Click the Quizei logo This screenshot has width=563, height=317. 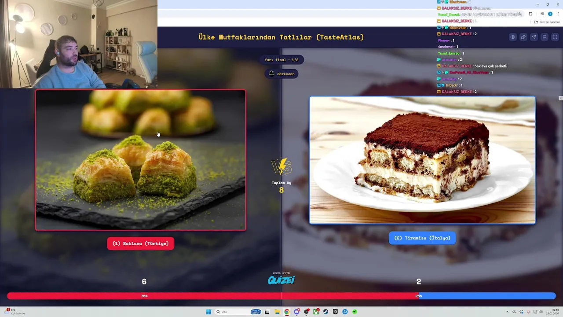[x=281, y=279]
